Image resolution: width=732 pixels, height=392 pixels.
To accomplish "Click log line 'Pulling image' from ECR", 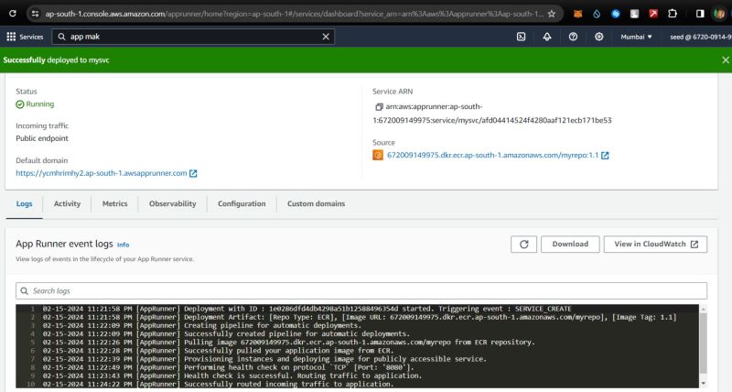I will [288, 343].
